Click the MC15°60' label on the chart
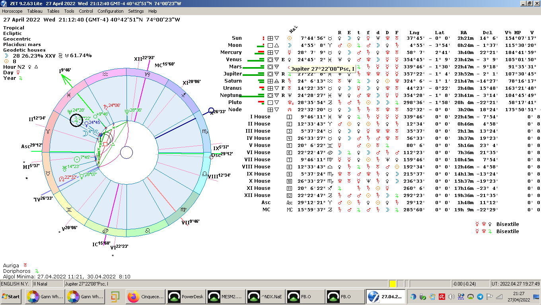 coord(164,65)
